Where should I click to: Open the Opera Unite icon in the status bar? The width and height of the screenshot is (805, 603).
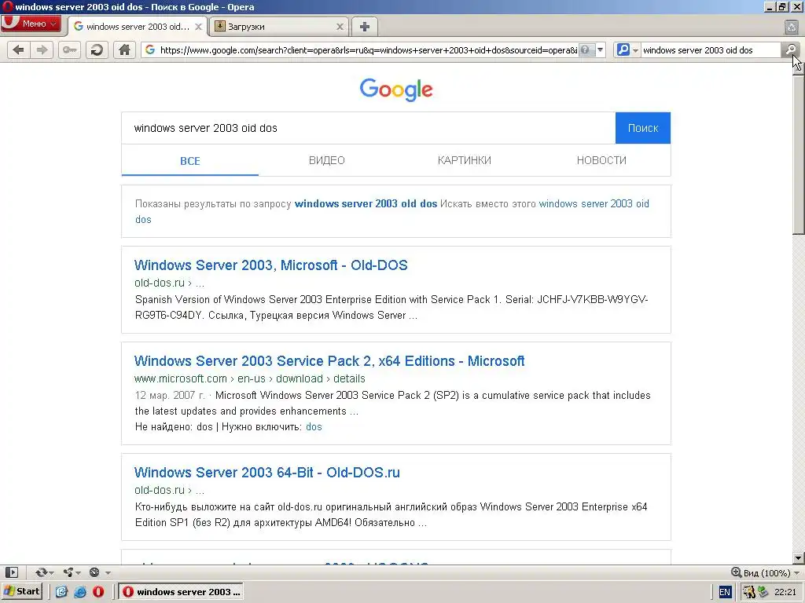[68, 572]
